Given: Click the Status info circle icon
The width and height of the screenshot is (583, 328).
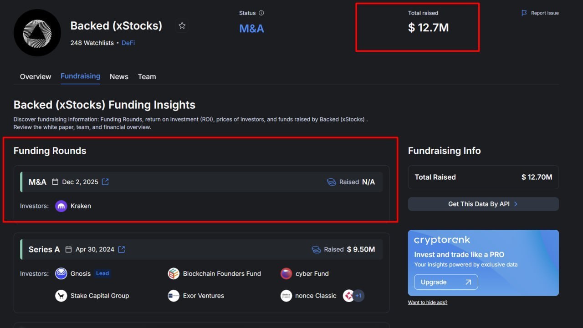Looking at the screenshot, I should (261, 13).
